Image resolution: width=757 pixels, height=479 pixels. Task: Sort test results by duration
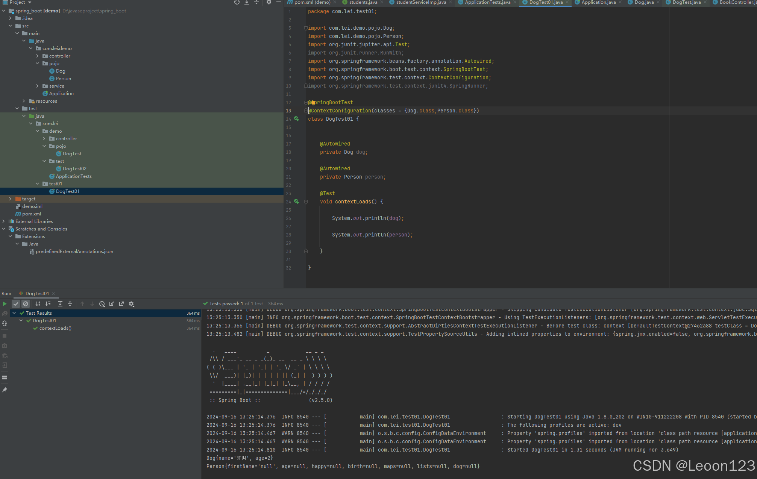click(x=48, y=304)
